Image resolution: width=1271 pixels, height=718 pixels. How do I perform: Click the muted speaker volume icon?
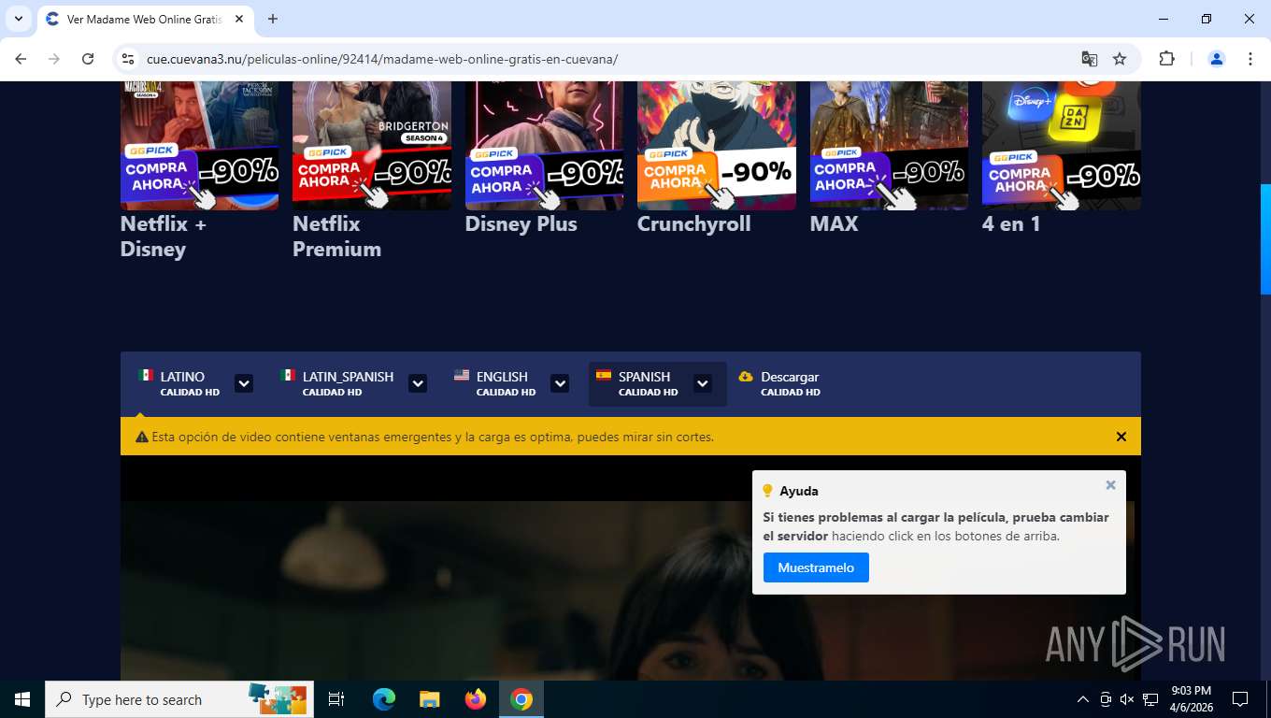coord(1127,699)
